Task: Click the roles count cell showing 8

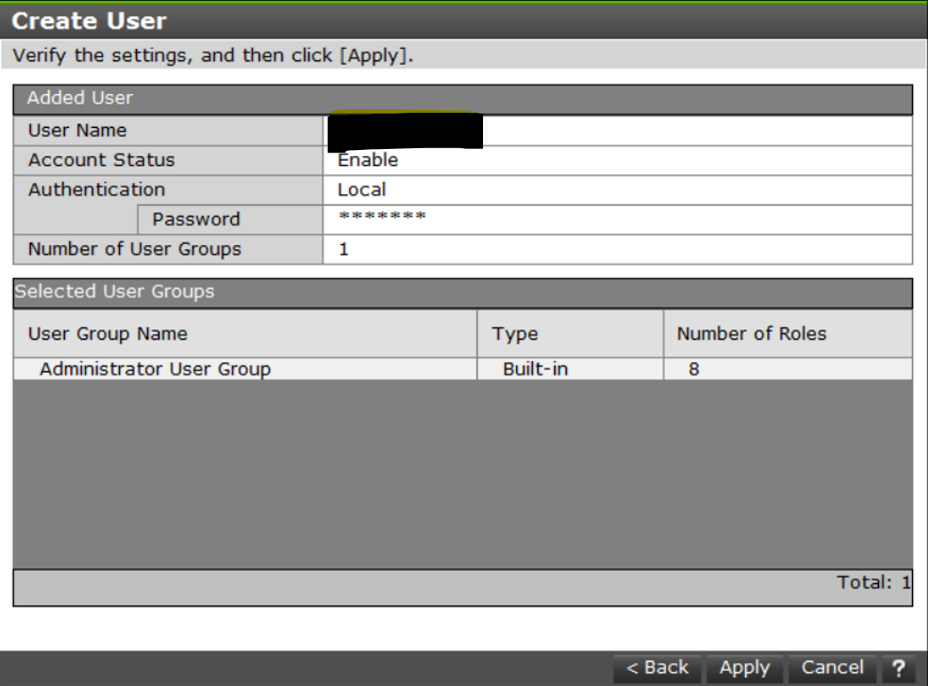Action: (x=694, y=369)
